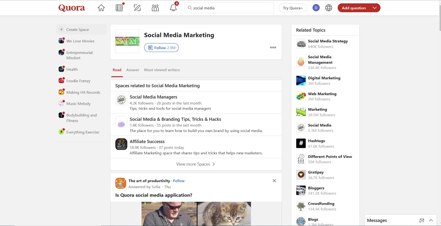This screenshot has width=441, height=226.
Task: Expand View more Spaces
Action: [x=196, y=164]
